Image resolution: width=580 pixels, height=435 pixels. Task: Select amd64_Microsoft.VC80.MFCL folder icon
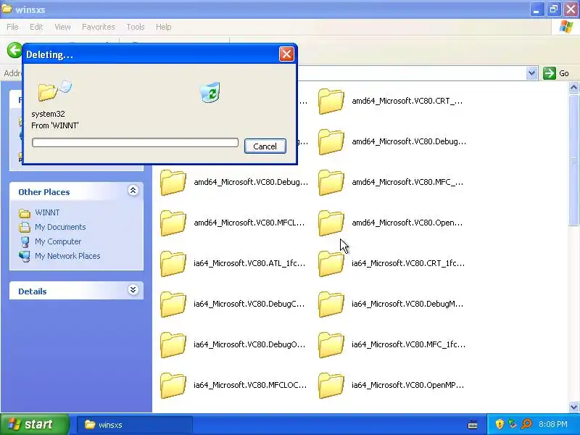click(173, 223)
